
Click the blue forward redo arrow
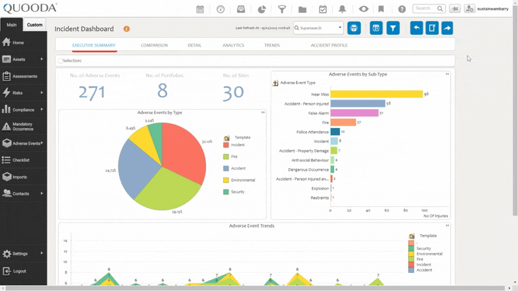pyautogui.click(x=447, y=28)
